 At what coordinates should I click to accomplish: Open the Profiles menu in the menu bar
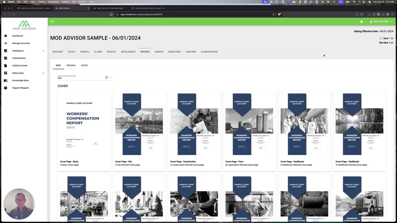(x=65, y=2)
